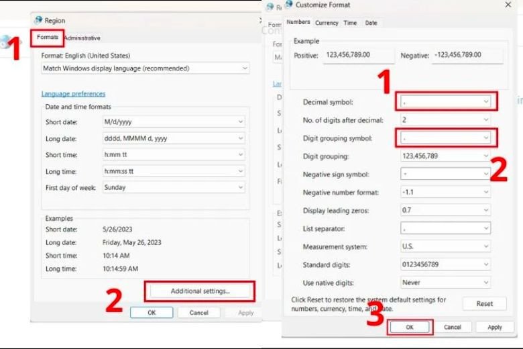Viewport: 523px width, 349px height.
Task: Open the Negative sign symbol dropdown
Action: (x=446, y=174)
